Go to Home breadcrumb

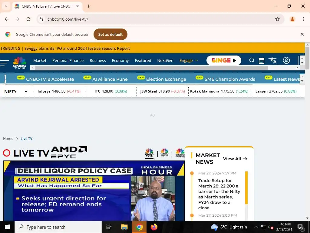pos(8,138)
